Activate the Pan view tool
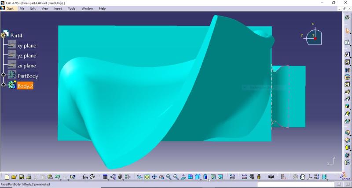Screen dimensions: 352x188 [154, 177]
